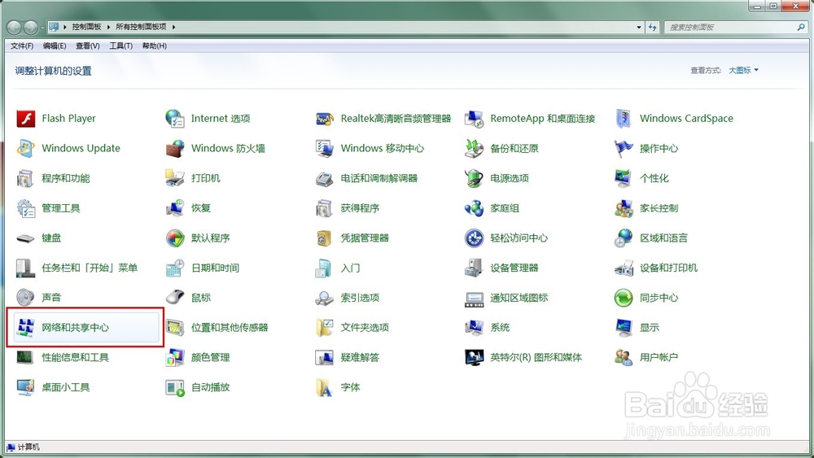Open the 查看(V) menu
This screenshot has width=814, height=458.
(88, 46)
